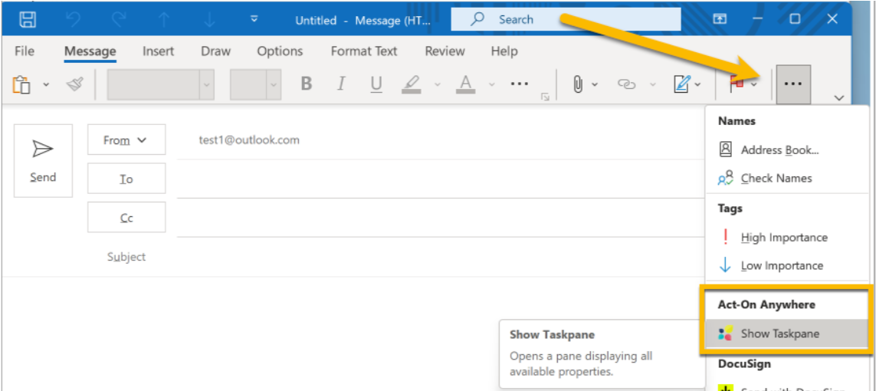876x391 pixels.
Task: Click the To button
Action: point(126,179)
